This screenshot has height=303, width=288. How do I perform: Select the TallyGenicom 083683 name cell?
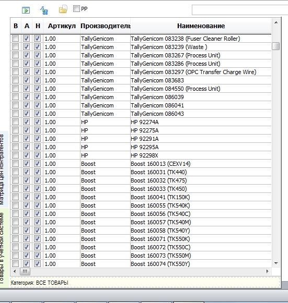tap(201, 80)
